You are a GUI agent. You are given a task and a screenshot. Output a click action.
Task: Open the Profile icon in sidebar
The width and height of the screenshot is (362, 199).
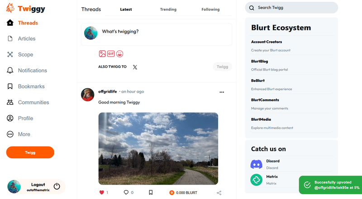10,118
